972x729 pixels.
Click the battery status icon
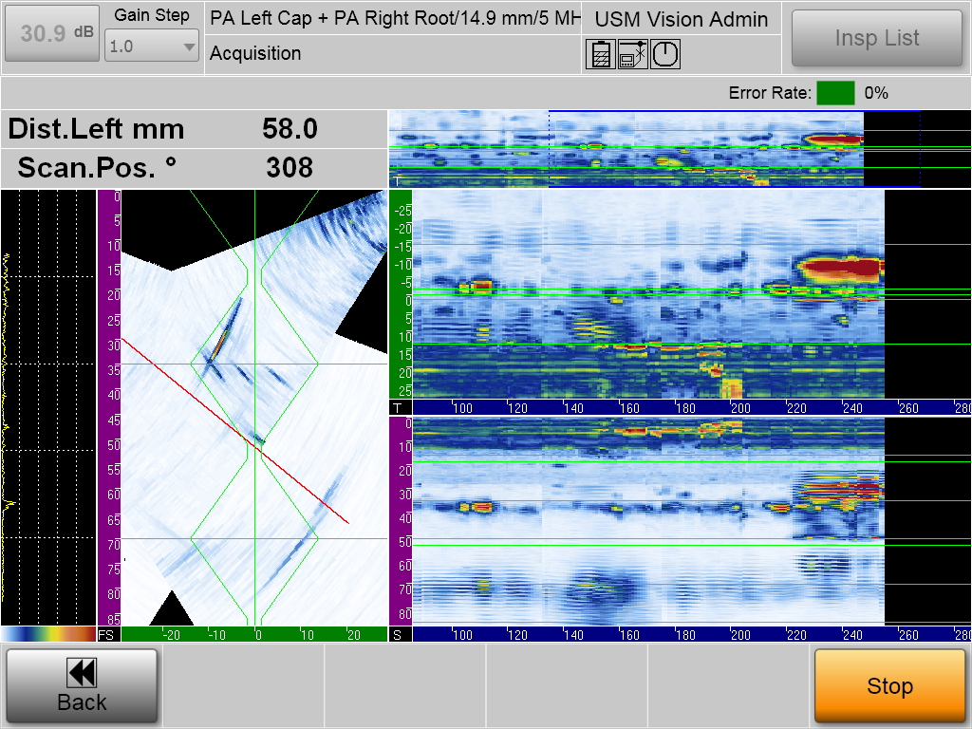point(599,55)
